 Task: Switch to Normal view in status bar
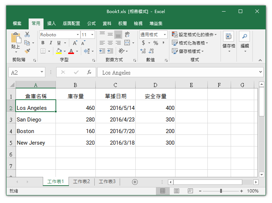[162, 191]
